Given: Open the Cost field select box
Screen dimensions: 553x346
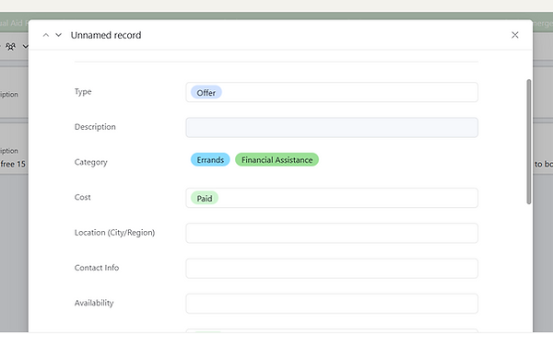Looking at the screenshot, I should tap(332, 198).
